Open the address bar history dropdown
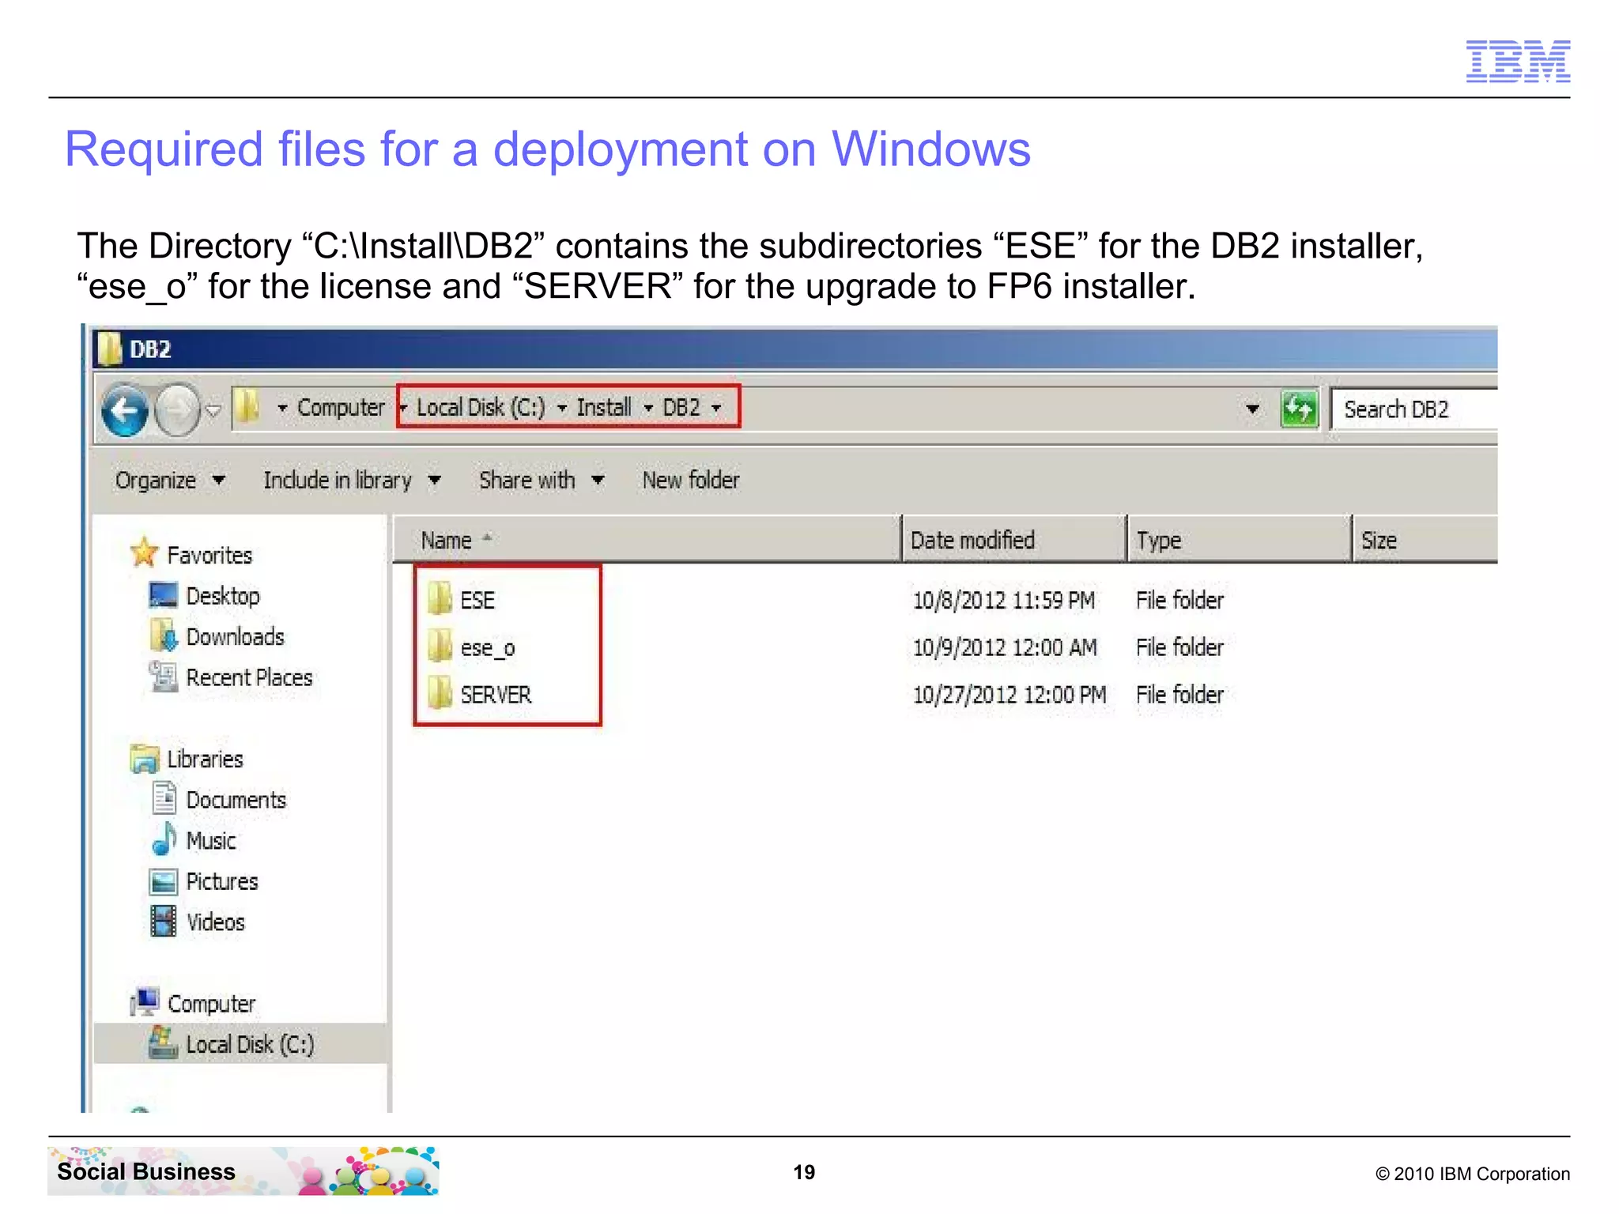1619x1214 pixels. tap(1252, 409)
